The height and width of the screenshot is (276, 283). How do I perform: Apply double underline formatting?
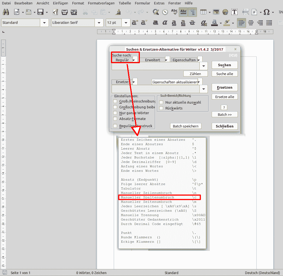click(x=183, y=23)
